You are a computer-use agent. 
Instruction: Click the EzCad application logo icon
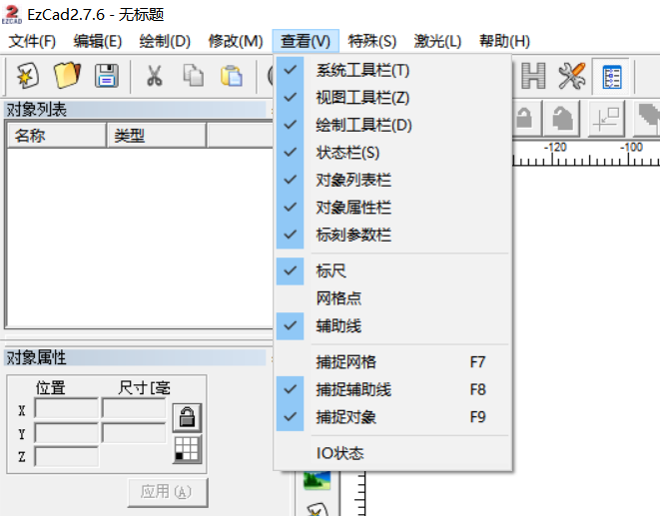[x=12, y=15]
